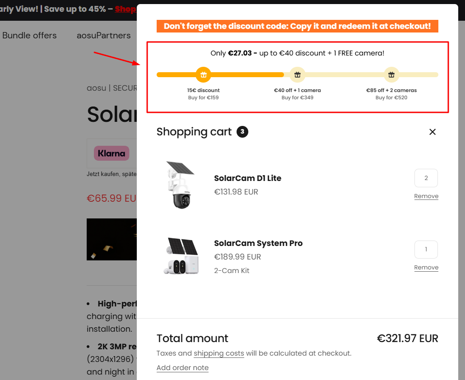Screen dimensions: 465x380
Task: Click the €40 off milestone gift icon
Action: tap(297, 75)
